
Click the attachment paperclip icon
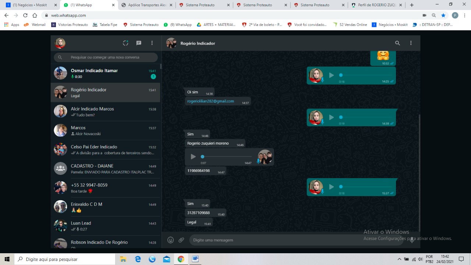[x=181, y=240]
